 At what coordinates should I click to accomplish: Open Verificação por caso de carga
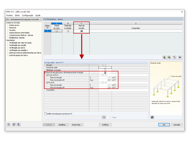click(x=20, y=43)
